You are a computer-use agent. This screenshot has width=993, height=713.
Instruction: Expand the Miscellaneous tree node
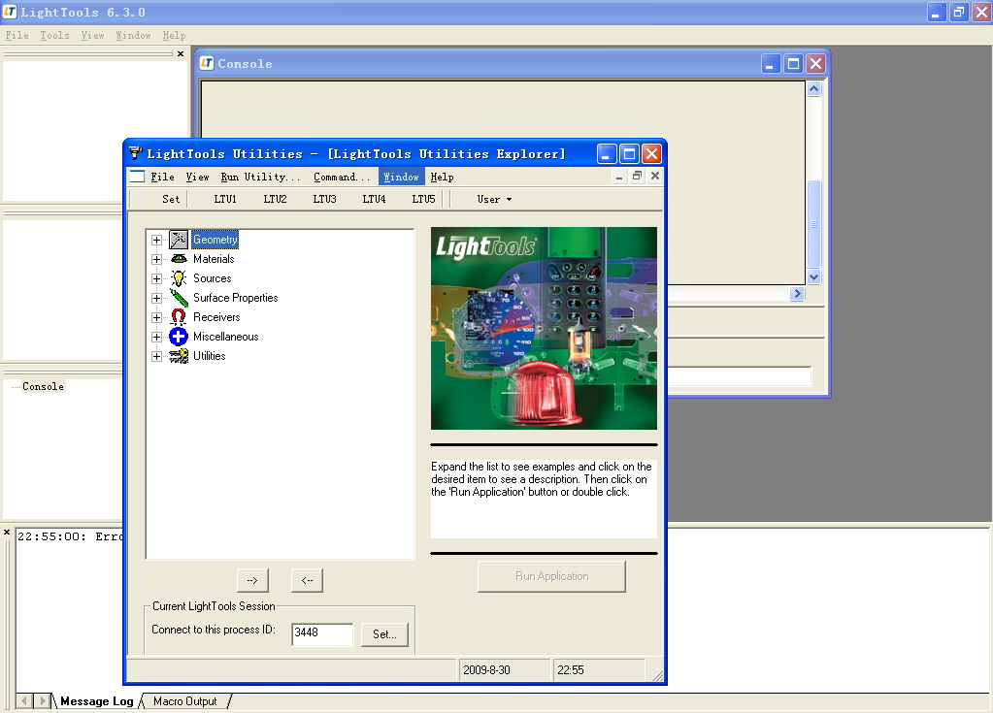(x=156, y=338)
